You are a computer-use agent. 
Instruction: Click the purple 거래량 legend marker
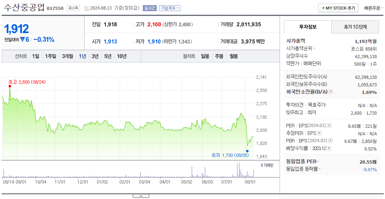262,165
